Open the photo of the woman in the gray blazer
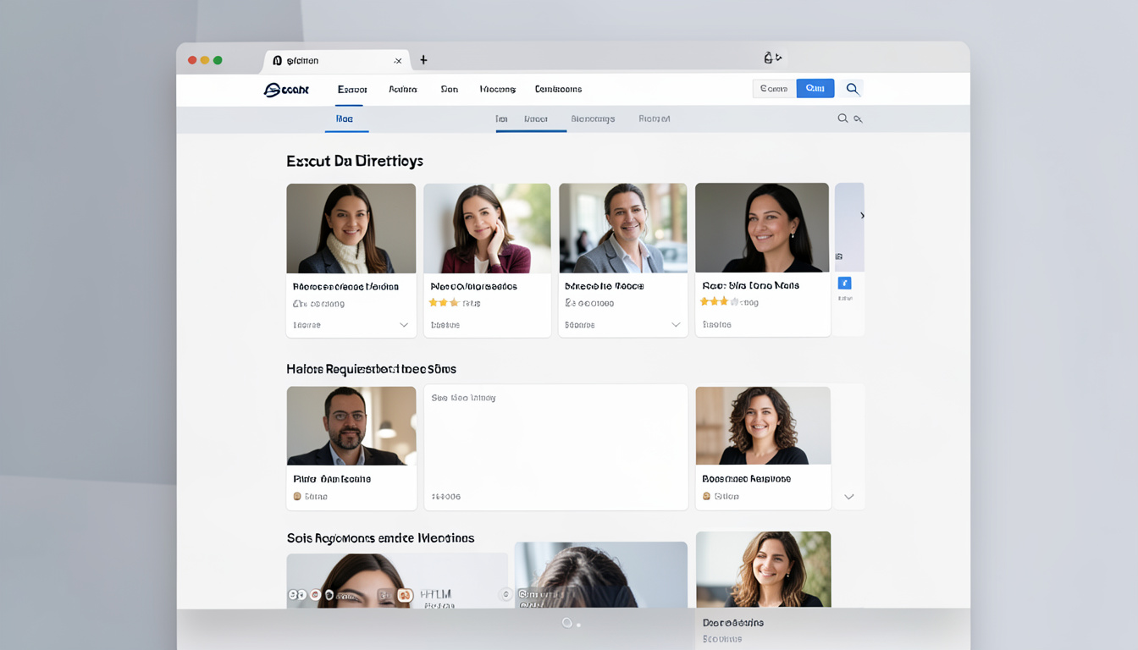The width and height of the screenshot is (1138, 650). pos(622,229)
